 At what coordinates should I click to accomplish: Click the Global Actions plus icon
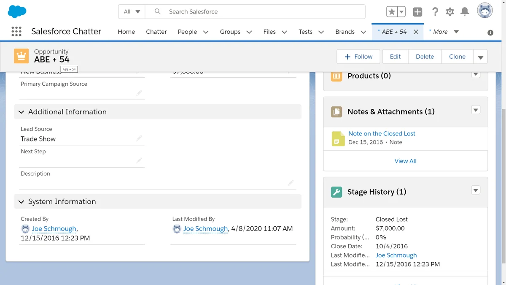pyautogui.click(x=417, y=12)
